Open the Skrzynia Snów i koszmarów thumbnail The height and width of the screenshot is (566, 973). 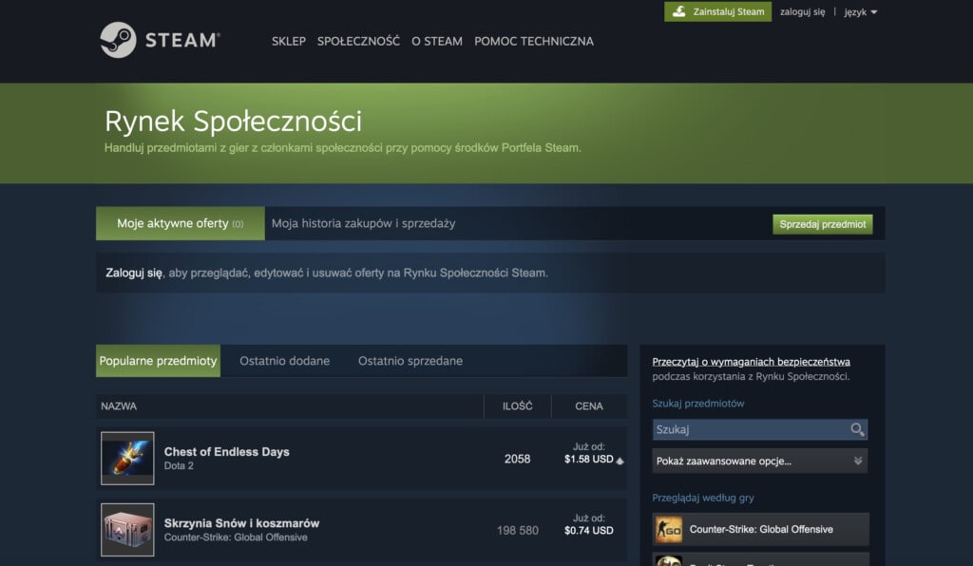127,530
